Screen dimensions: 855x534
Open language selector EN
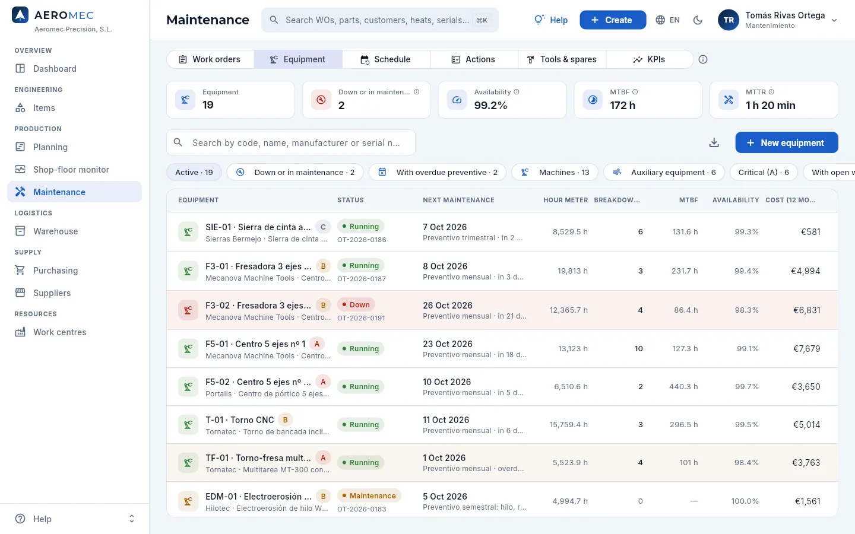(668, 20)
